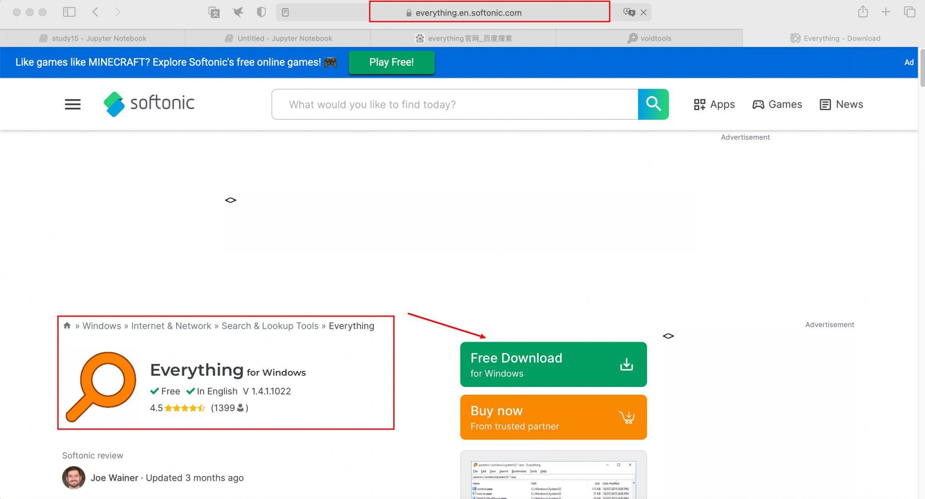Open the hamburger menu next to the Softonic logo
This screenshot has width=925, height=499.
72,104
